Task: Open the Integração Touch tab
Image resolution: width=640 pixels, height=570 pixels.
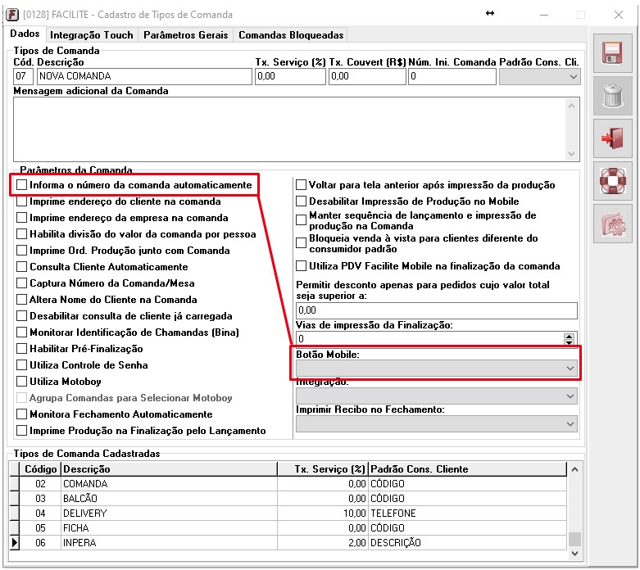Action: pos(92,35)
